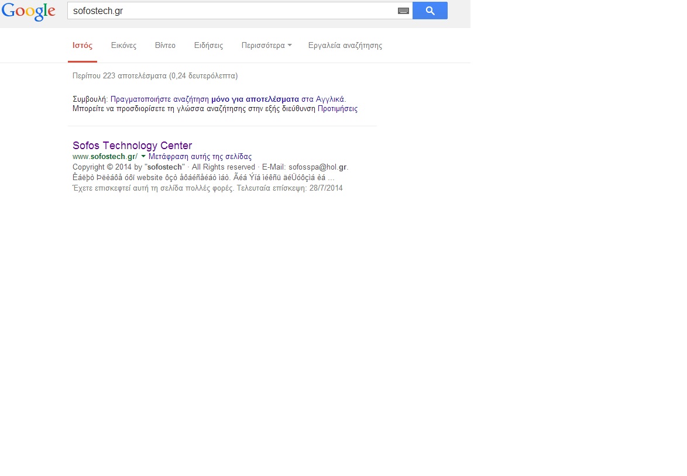
Task: Click the Τελευταία επίσκεψη: 28/7/2014 note
Action: (x=290, y=188)
